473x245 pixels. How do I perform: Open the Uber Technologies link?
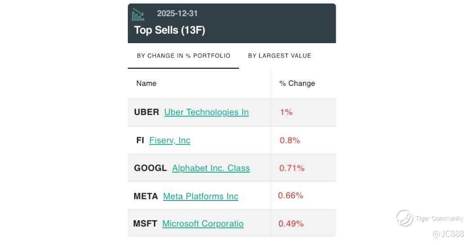[206, 112]
